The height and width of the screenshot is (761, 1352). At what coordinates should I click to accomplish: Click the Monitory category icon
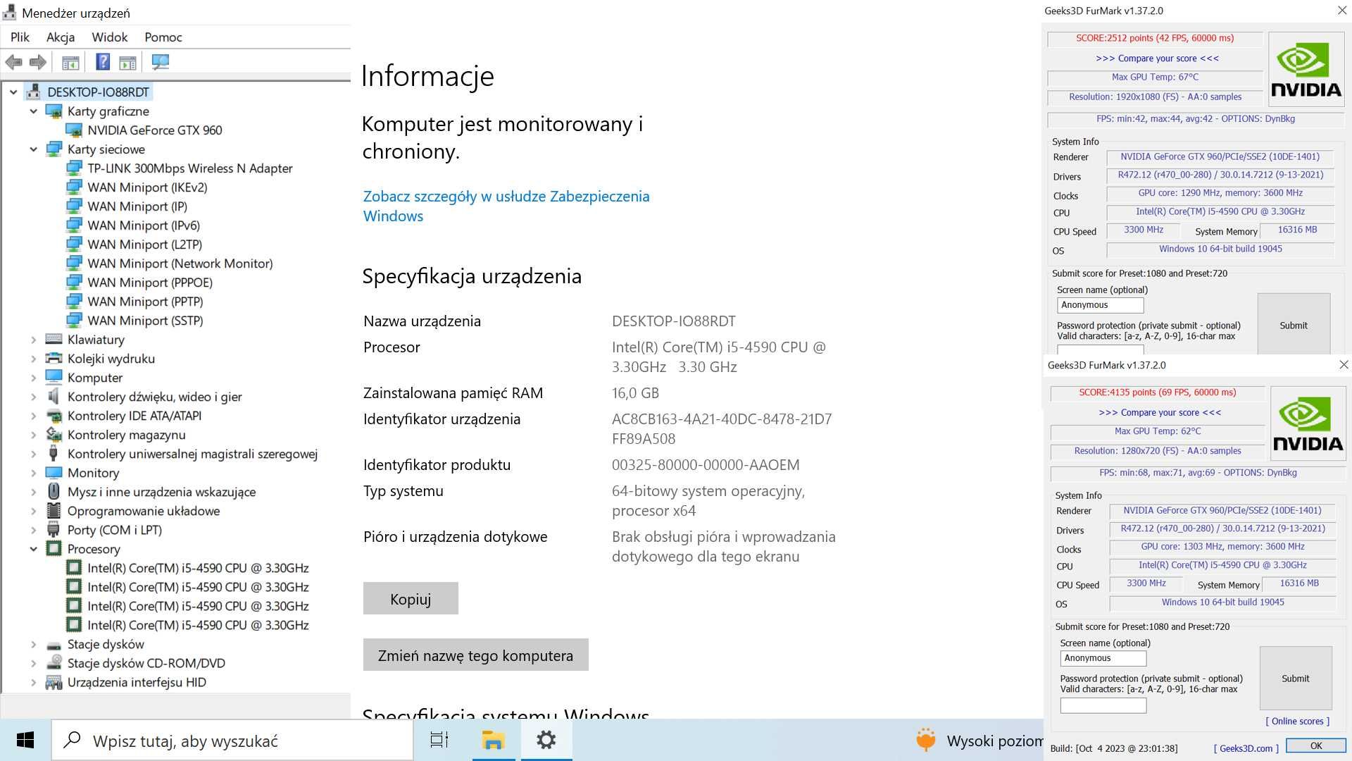click(54, 473)
